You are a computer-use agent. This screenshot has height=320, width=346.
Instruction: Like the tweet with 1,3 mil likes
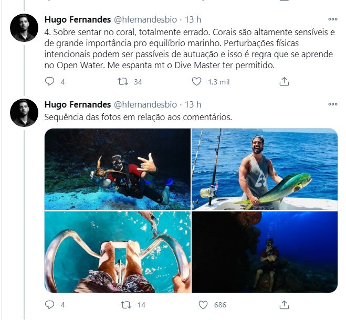tap(196, 82)
